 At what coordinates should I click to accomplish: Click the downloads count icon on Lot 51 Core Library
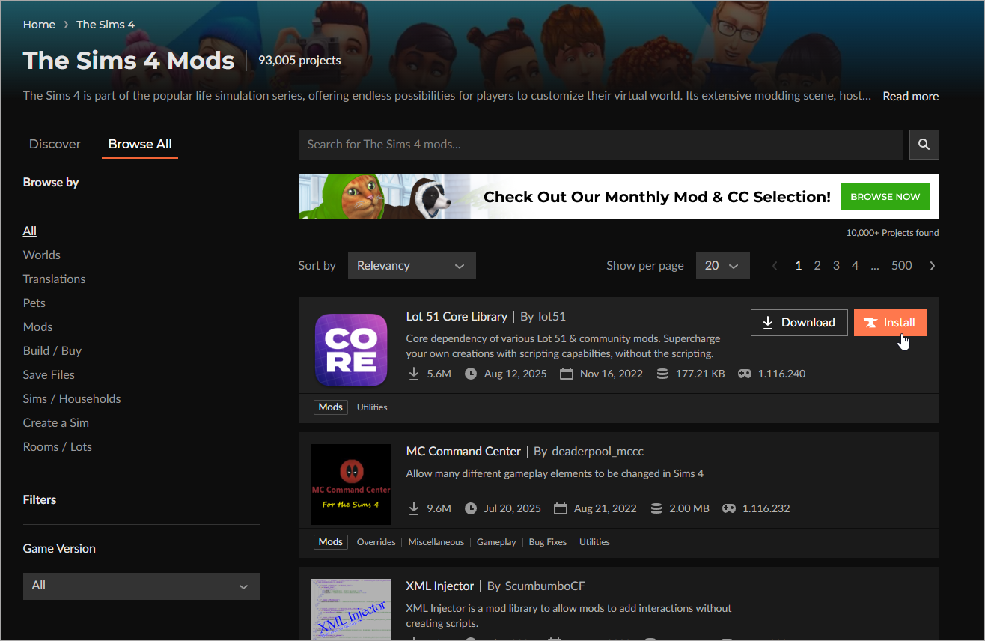(414, 374)
